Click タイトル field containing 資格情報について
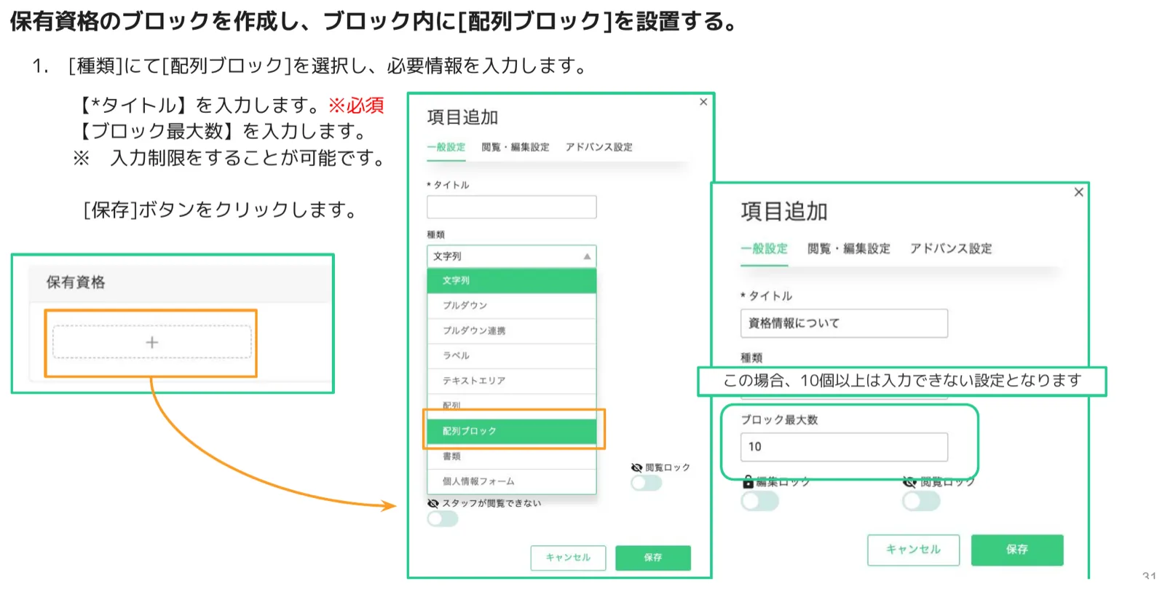The image size is (1165, 589). pyautogui.click(x=844, y=323)
